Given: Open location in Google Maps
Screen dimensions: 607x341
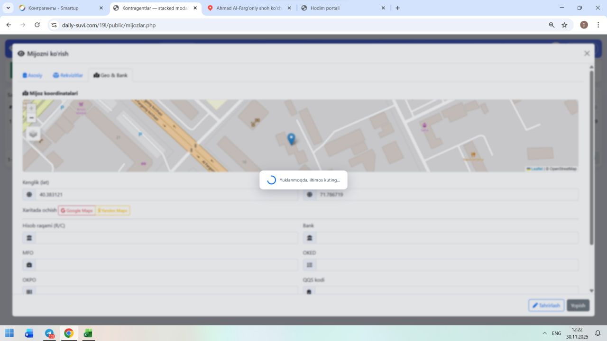Looking at the screenshot, I should pyautogui.click(x=77, y=211).
